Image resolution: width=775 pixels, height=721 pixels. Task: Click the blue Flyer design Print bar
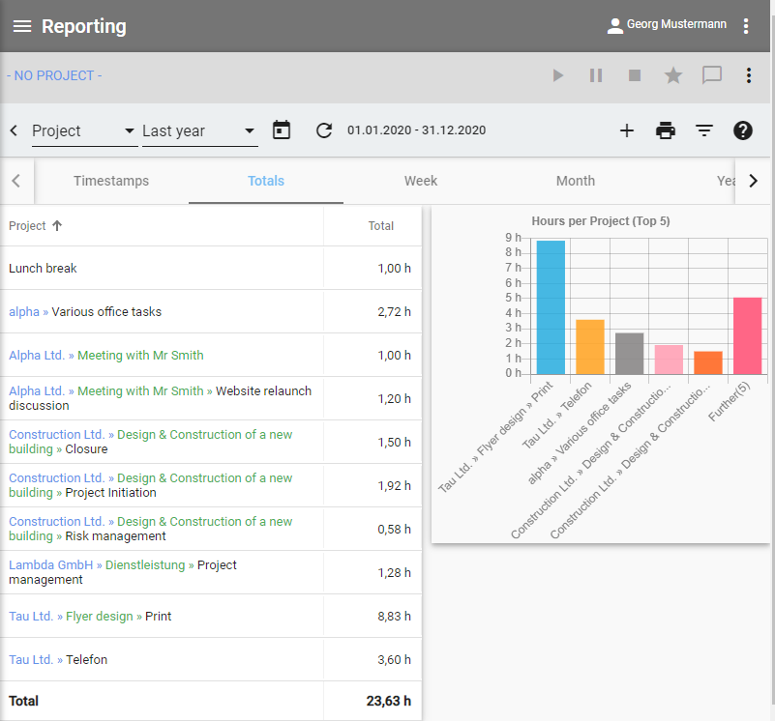551,307
